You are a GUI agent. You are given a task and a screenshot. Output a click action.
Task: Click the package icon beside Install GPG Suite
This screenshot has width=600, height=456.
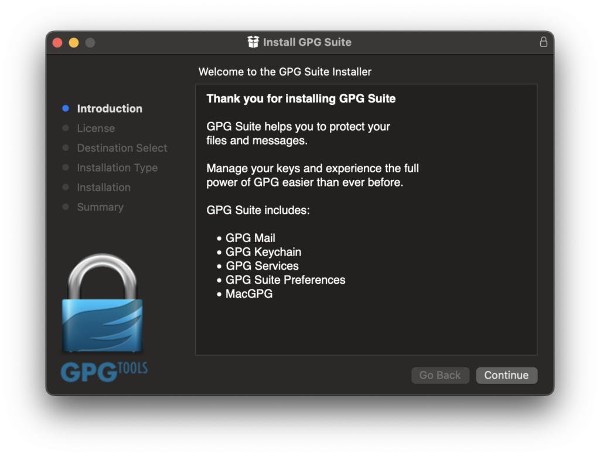[253, 42]
